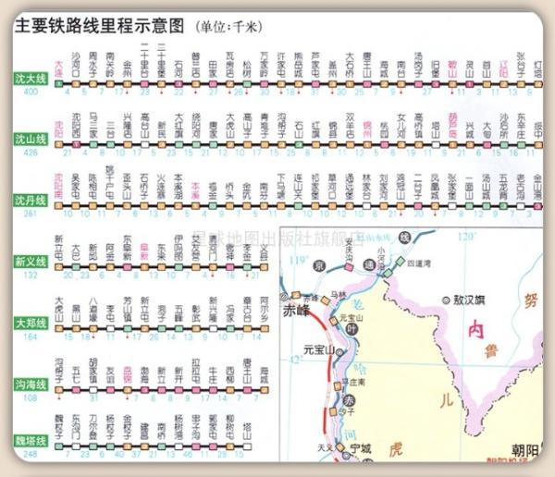Select the 魏杖子 station marker on 魏塔线
555x477 pixels.
[59, 445]
